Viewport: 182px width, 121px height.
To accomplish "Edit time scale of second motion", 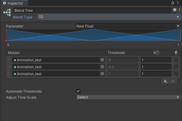I will click(156, 67).
